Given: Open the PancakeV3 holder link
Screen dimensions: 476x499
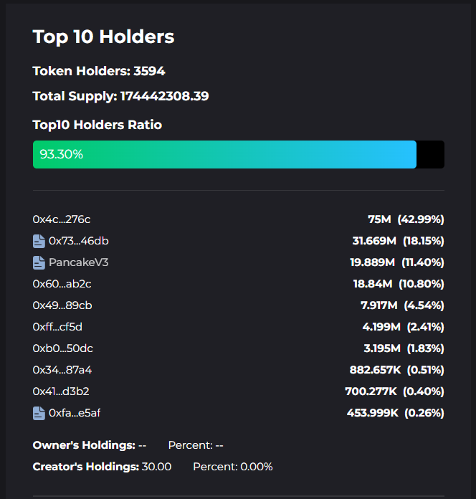Looking at the screenshot, I should pyautogui.click(x=79, y=262).
